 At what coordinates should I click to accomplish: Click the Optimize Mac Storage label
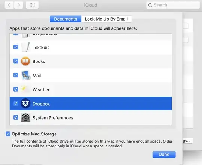[x=34, y=134]
